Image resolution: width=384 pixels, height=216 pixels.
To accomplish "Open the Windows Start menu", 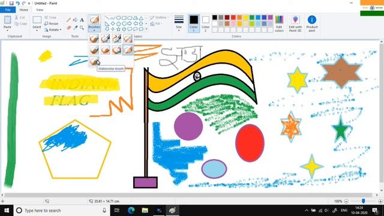I will coord(7,211).
